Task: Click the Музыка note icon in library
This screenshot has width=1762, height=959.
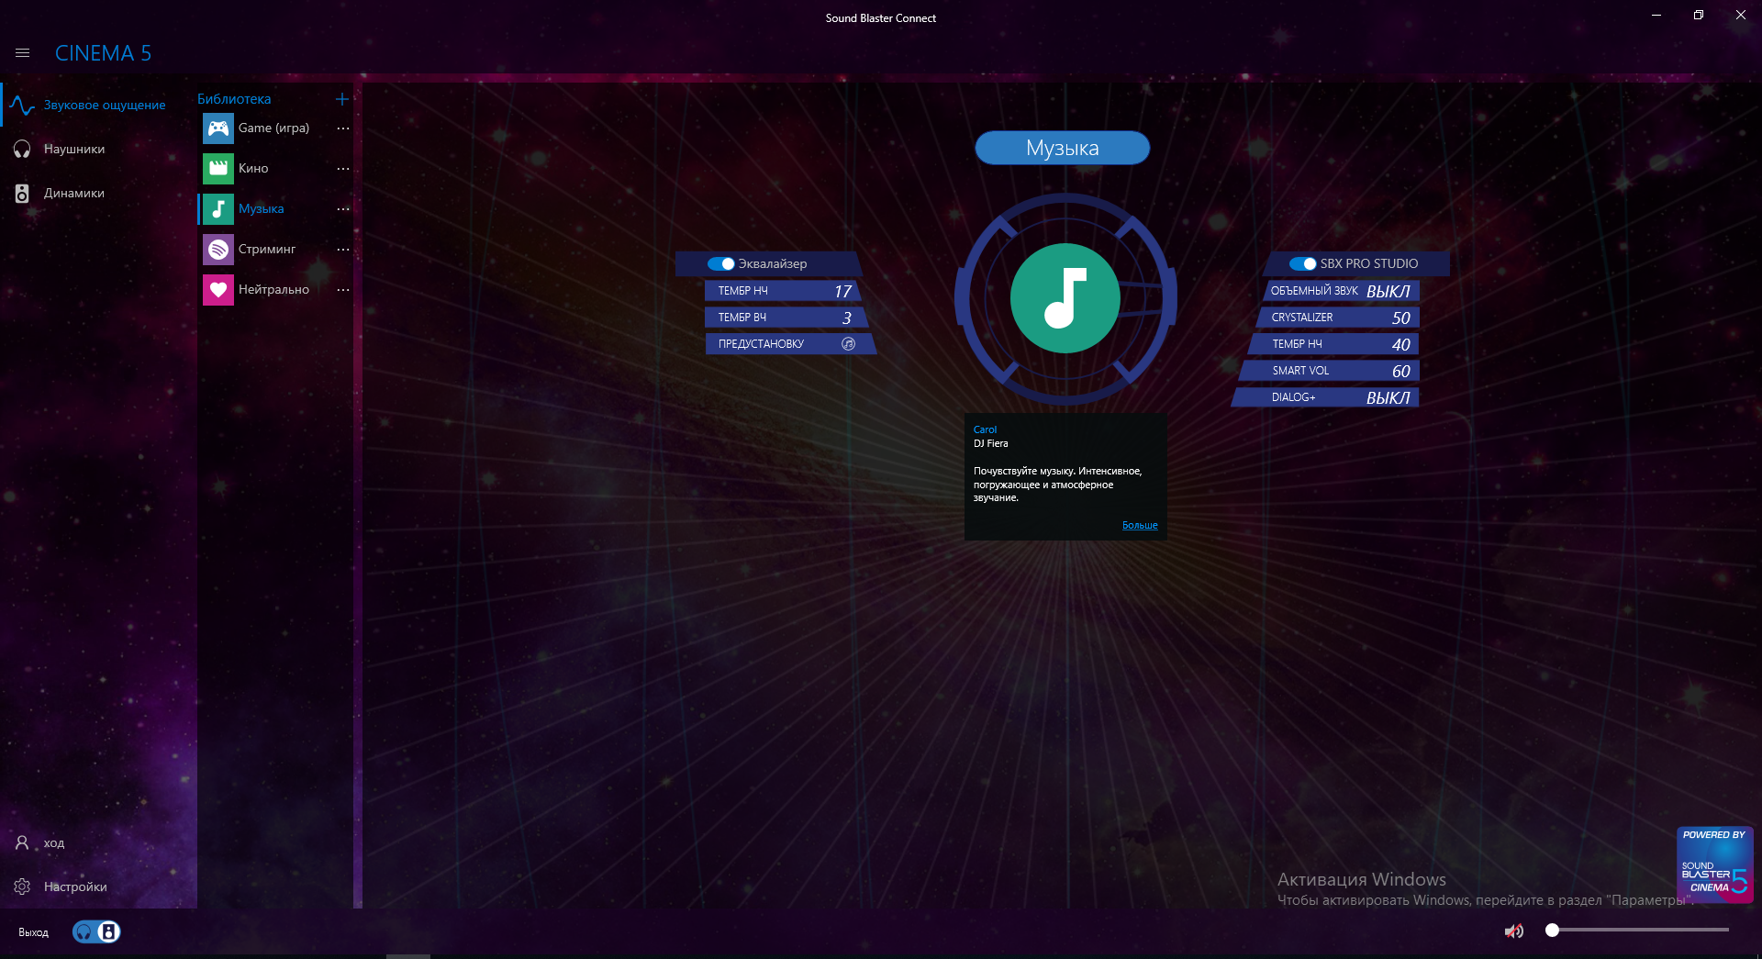Action: tap(218, 209)
